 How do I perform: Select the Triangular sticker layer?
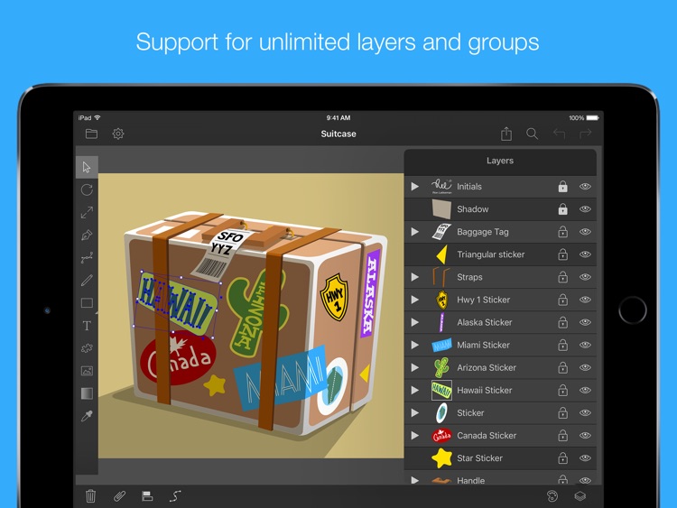[x=490, y=254]
